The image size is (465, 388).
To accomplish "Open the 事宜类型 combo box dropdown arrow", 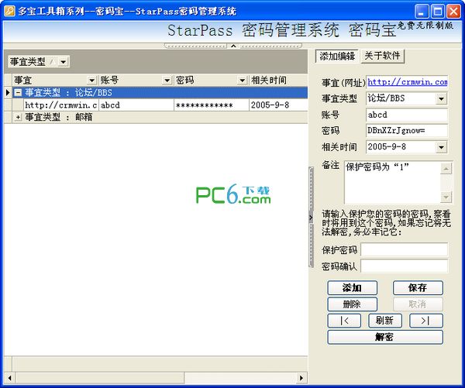I will pos(441,98).
